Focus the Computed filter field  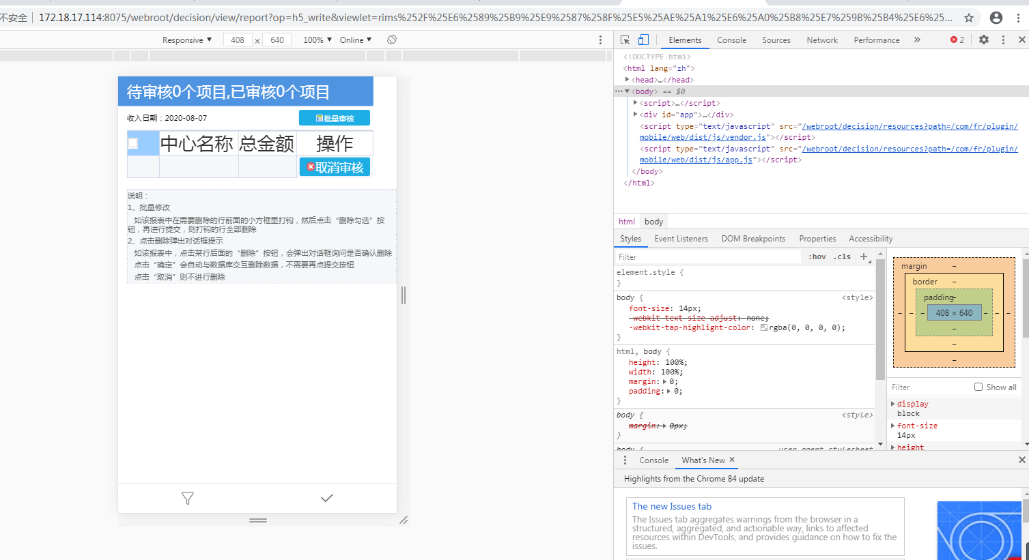click(930, 387)
